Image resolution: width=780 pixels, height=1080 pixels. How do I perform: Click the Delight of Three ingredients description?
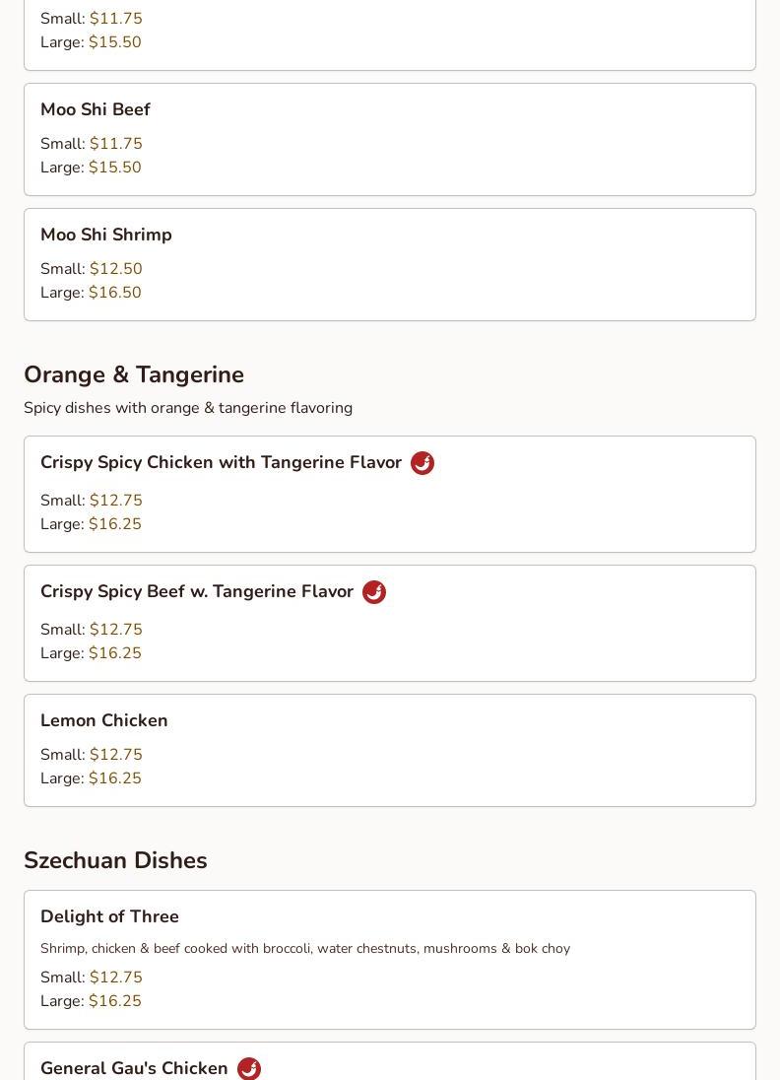[x=305, y=948]
